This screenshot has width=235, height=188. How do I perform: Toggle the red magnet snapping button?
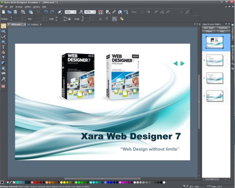(100, 12)
